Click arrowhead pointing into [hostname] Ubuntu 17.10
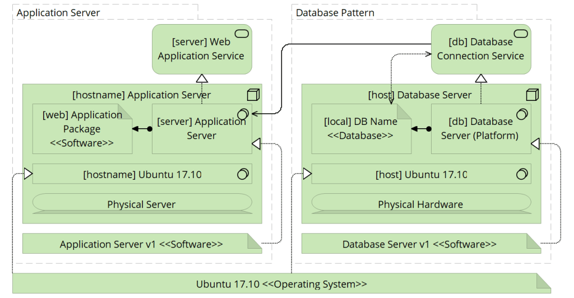This screenshot has height=298, width=574. 28,174
